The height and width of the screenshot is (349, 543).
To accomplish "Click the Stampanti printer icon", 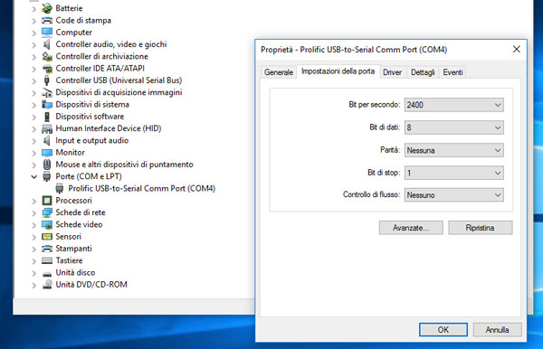I will 47,249.
